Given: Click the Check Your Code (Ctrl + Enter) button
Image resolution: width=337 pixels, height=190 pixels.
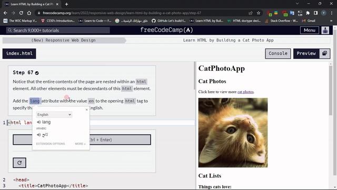Looking at the screenshot, I should (82, 139).
